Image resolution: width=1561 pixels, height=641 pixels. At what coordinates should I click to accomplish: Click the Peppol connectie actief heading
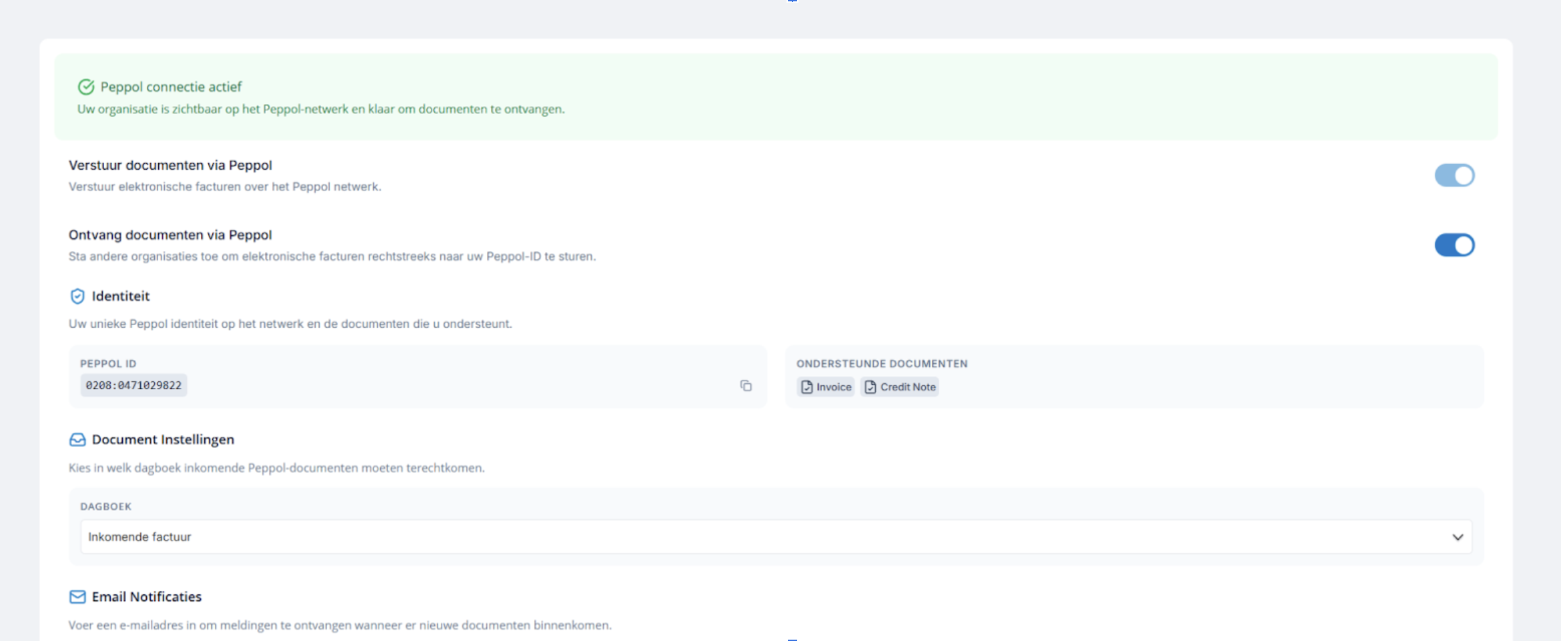[171, 87]
